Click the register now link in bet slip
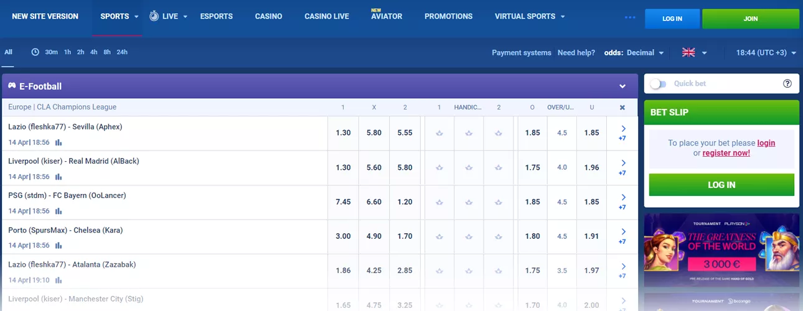The height and width of the screenshot is (311, 803). pyautogui.click(x=726, y=153)
